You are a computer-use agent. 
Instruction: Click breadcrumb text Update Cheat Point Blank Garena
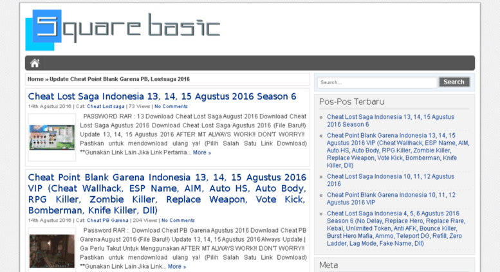click(120, 79)
